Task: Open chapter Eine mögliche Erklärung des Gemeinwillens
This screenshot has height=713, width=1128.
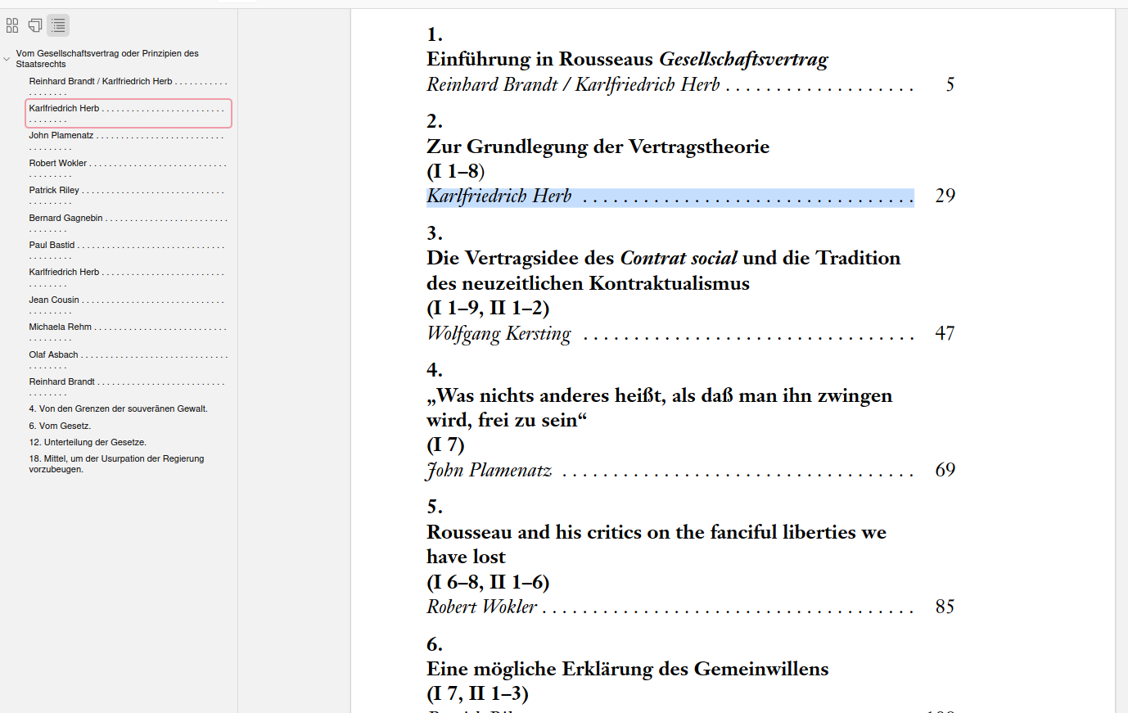Action: 627,669
